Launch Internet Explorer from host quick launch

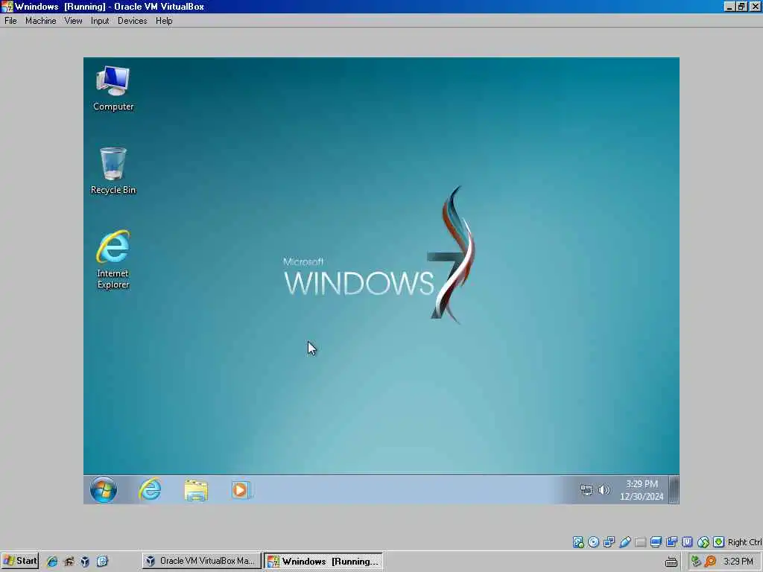[51, 562]
